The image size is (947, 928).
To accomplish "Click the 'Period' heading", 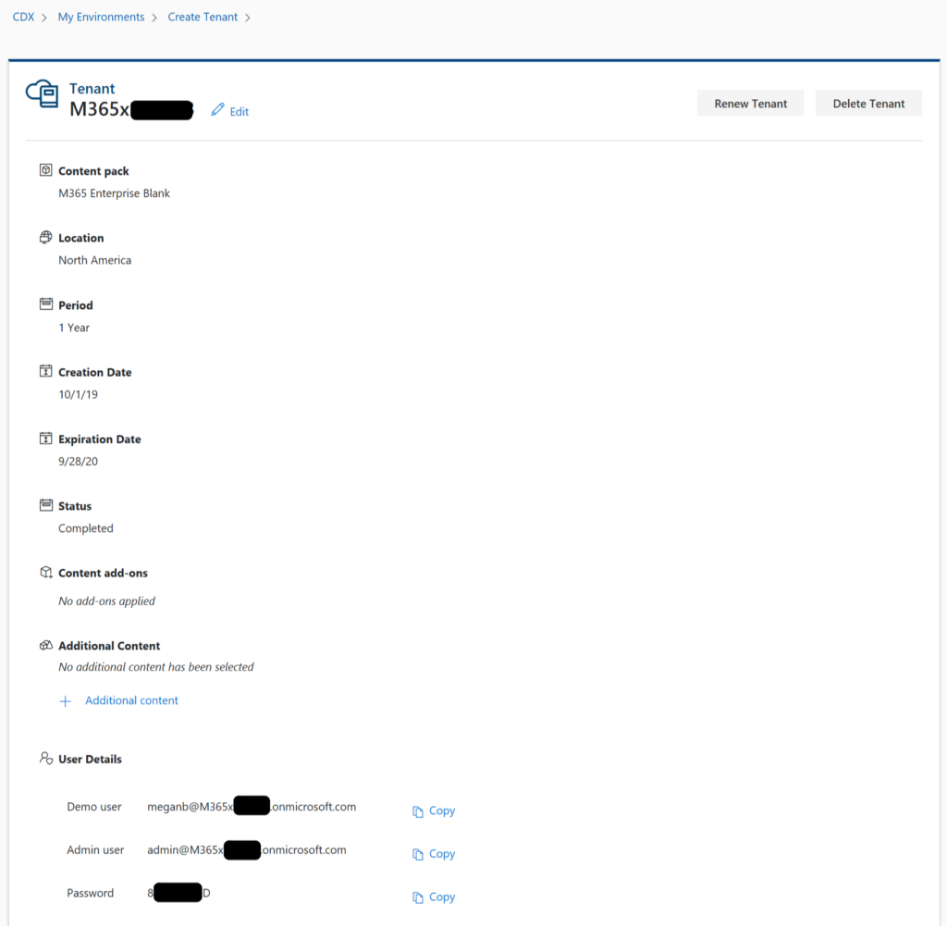I will point(76,305).
